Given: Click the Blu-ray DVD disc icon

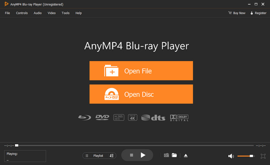Looking at the screenshot, I should click(x=111, y=94).
